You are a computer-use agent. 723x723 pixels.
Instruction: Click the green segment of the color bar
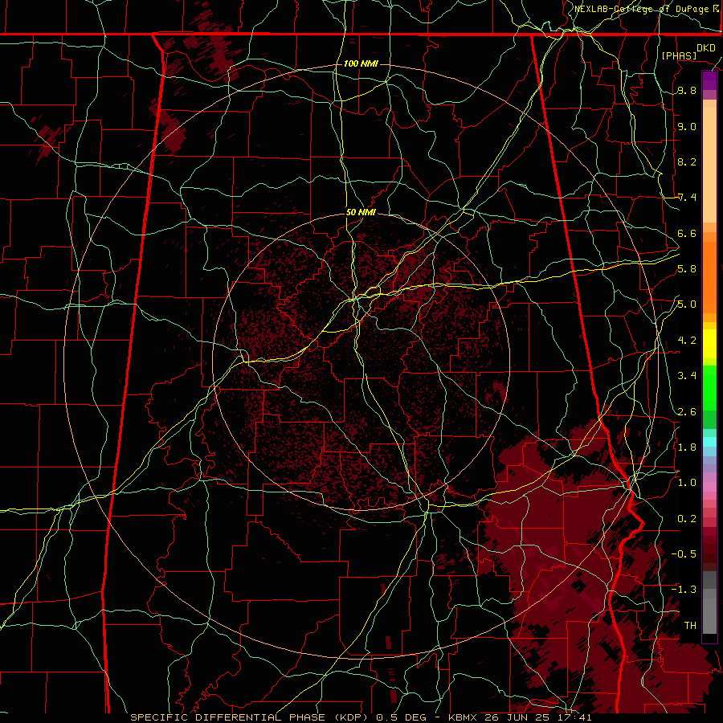pos(709,389)
